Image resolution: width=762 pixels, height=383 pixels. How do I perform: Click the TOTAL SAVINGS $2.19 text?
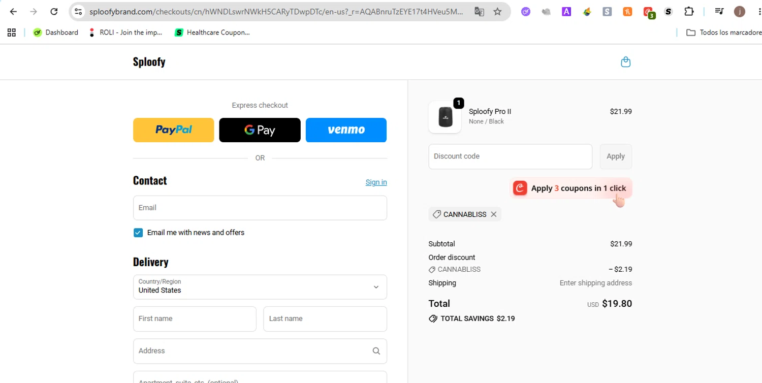478,318
